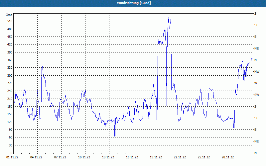The image size is (266, 166).
Task: Click the date label 01.11.22
Action: point(12,157)
